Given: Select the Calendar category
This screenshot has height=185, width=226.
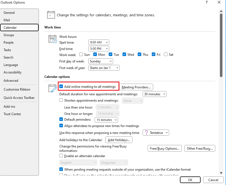Looking at the screenshot, I should pos(19,28).
